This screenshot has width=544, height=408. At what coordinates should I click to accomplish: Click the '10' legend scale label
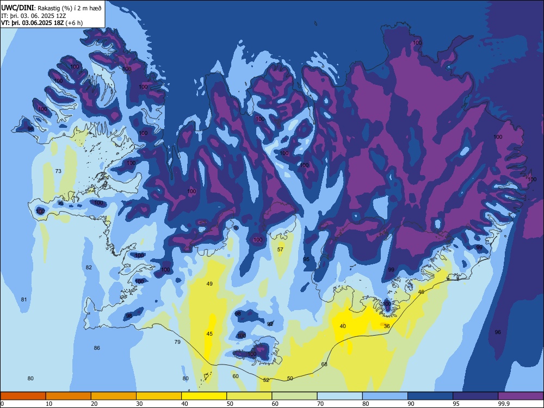[x=49, y=404]
